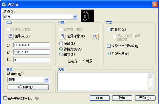Click the 选择对象 (T) label
The image size is (159, 104).
[x=76, y=36]
